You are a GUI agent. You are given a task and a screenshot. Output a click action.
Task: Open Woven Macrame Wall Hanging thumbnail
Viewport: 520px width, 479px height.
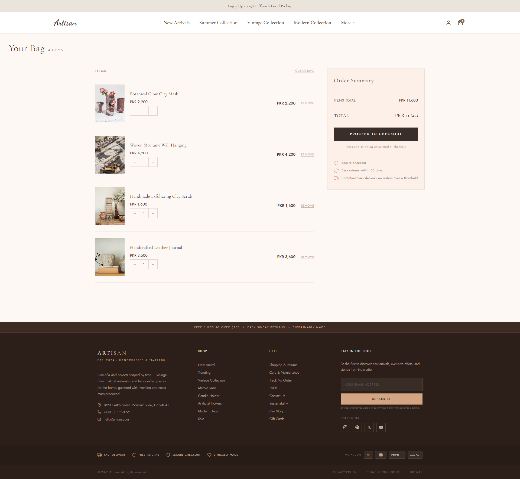click(x=110, y=155)
